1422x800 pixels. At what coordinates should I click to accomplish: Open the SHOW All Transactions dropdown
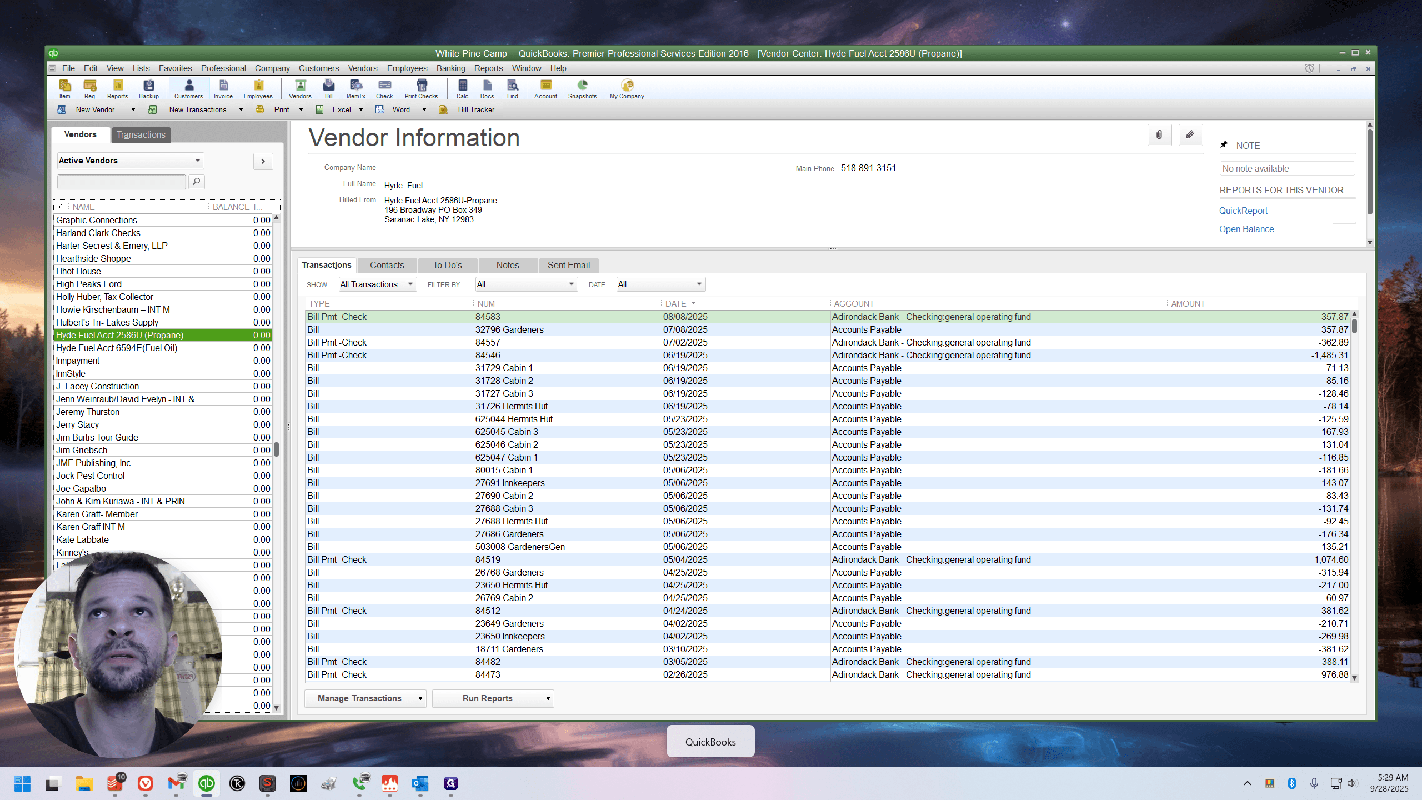tap(378, 284)
